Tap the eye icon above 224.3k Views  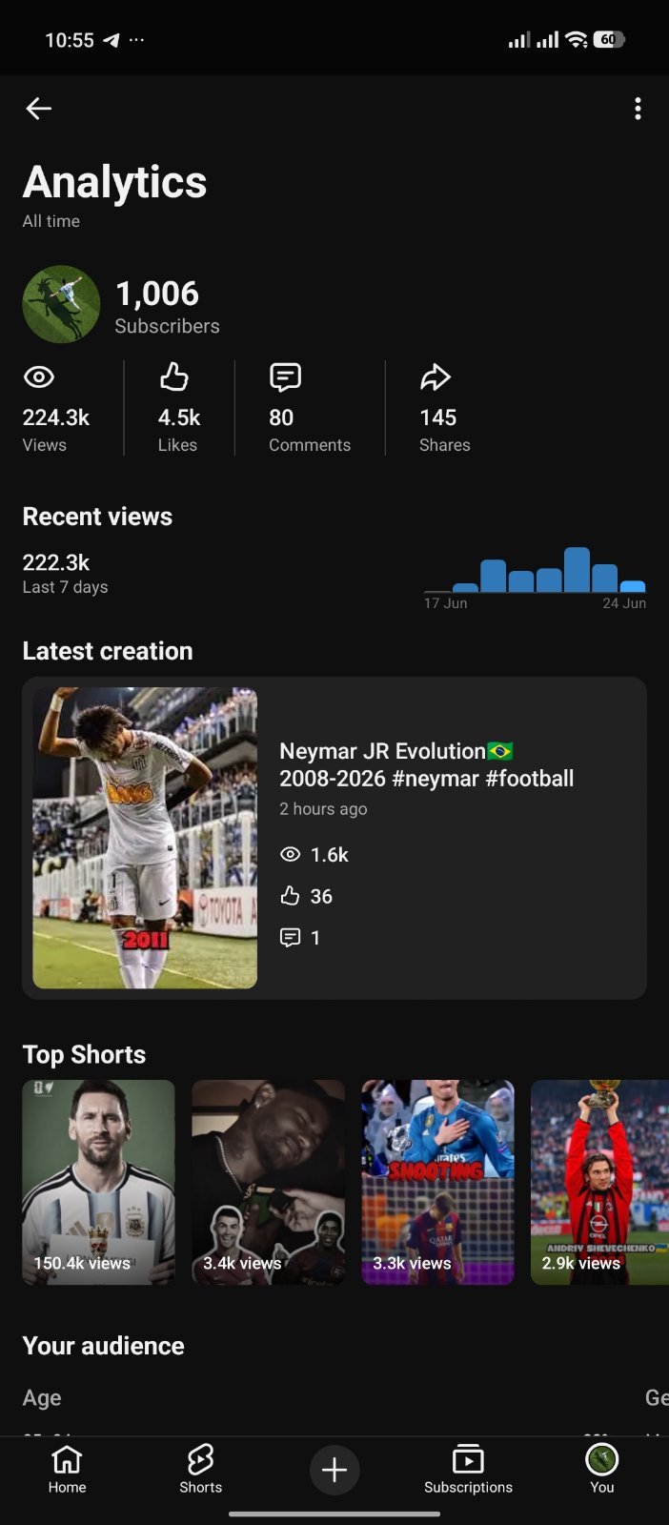39,377
